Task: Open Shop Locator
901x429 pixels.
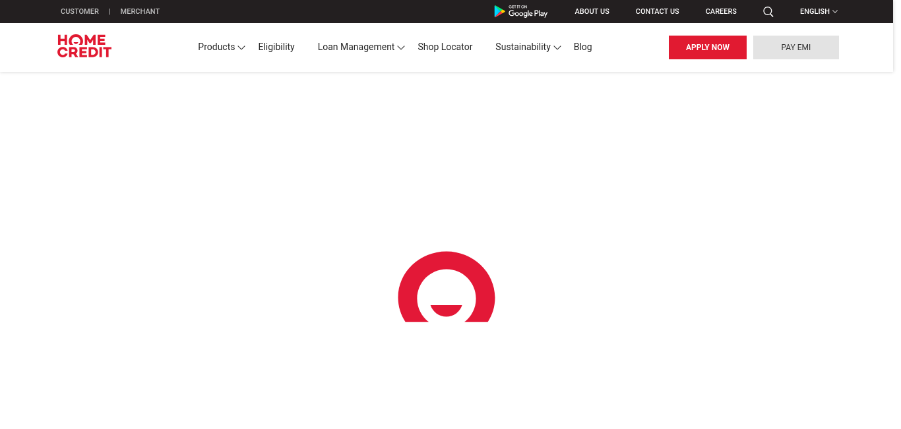Action: (x=445, y=47)
